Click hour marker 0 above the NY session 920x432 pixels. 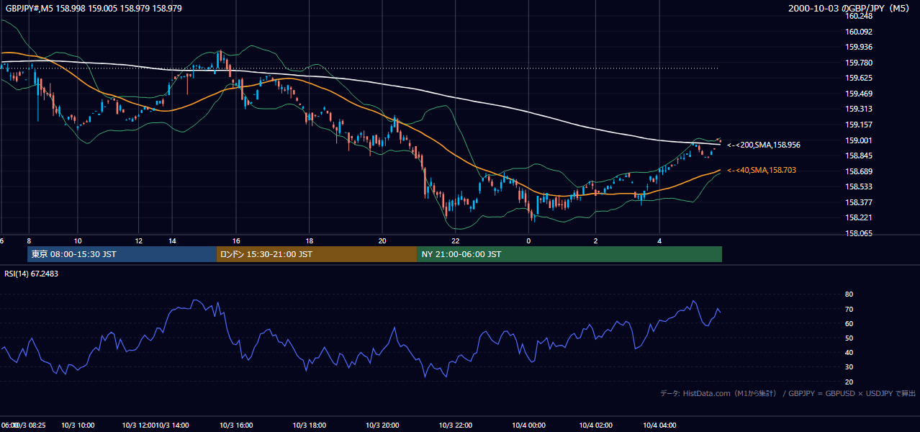tap(528, 240)
